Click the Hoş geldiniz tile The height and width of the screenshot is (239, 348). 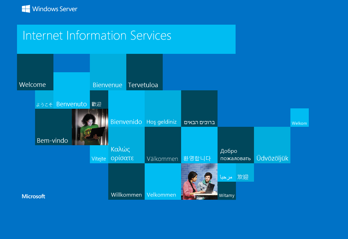[x=163, y=109]
